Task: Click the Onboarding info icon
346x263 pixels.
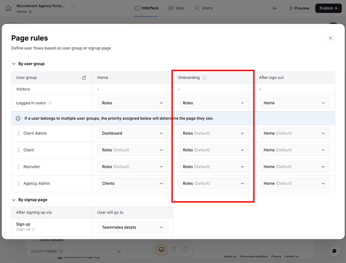Action: pos(204,78)
